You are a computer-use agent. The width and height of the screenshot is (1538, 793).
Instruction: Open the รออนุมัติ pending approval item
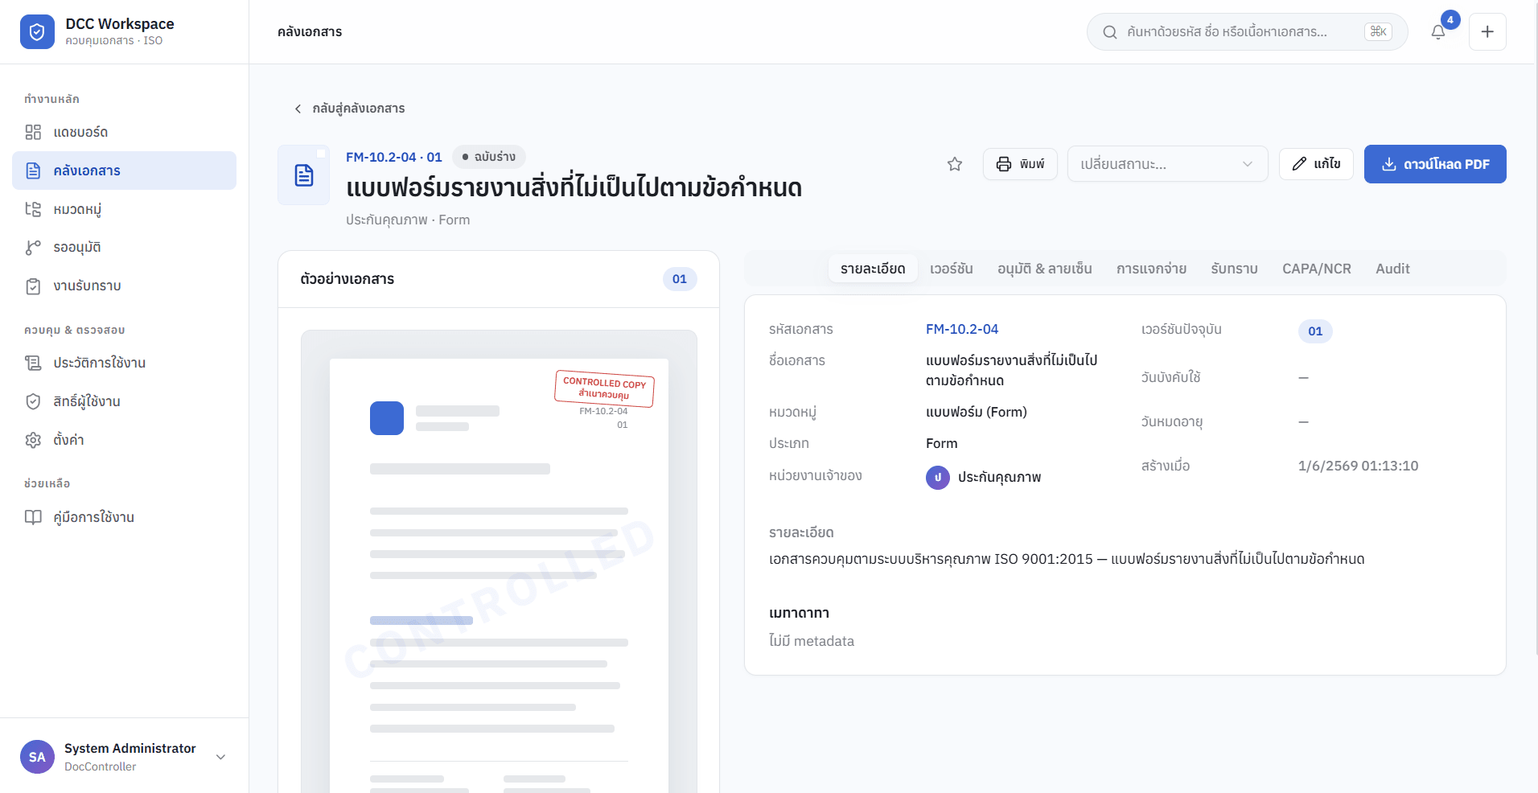coord(124,248)
